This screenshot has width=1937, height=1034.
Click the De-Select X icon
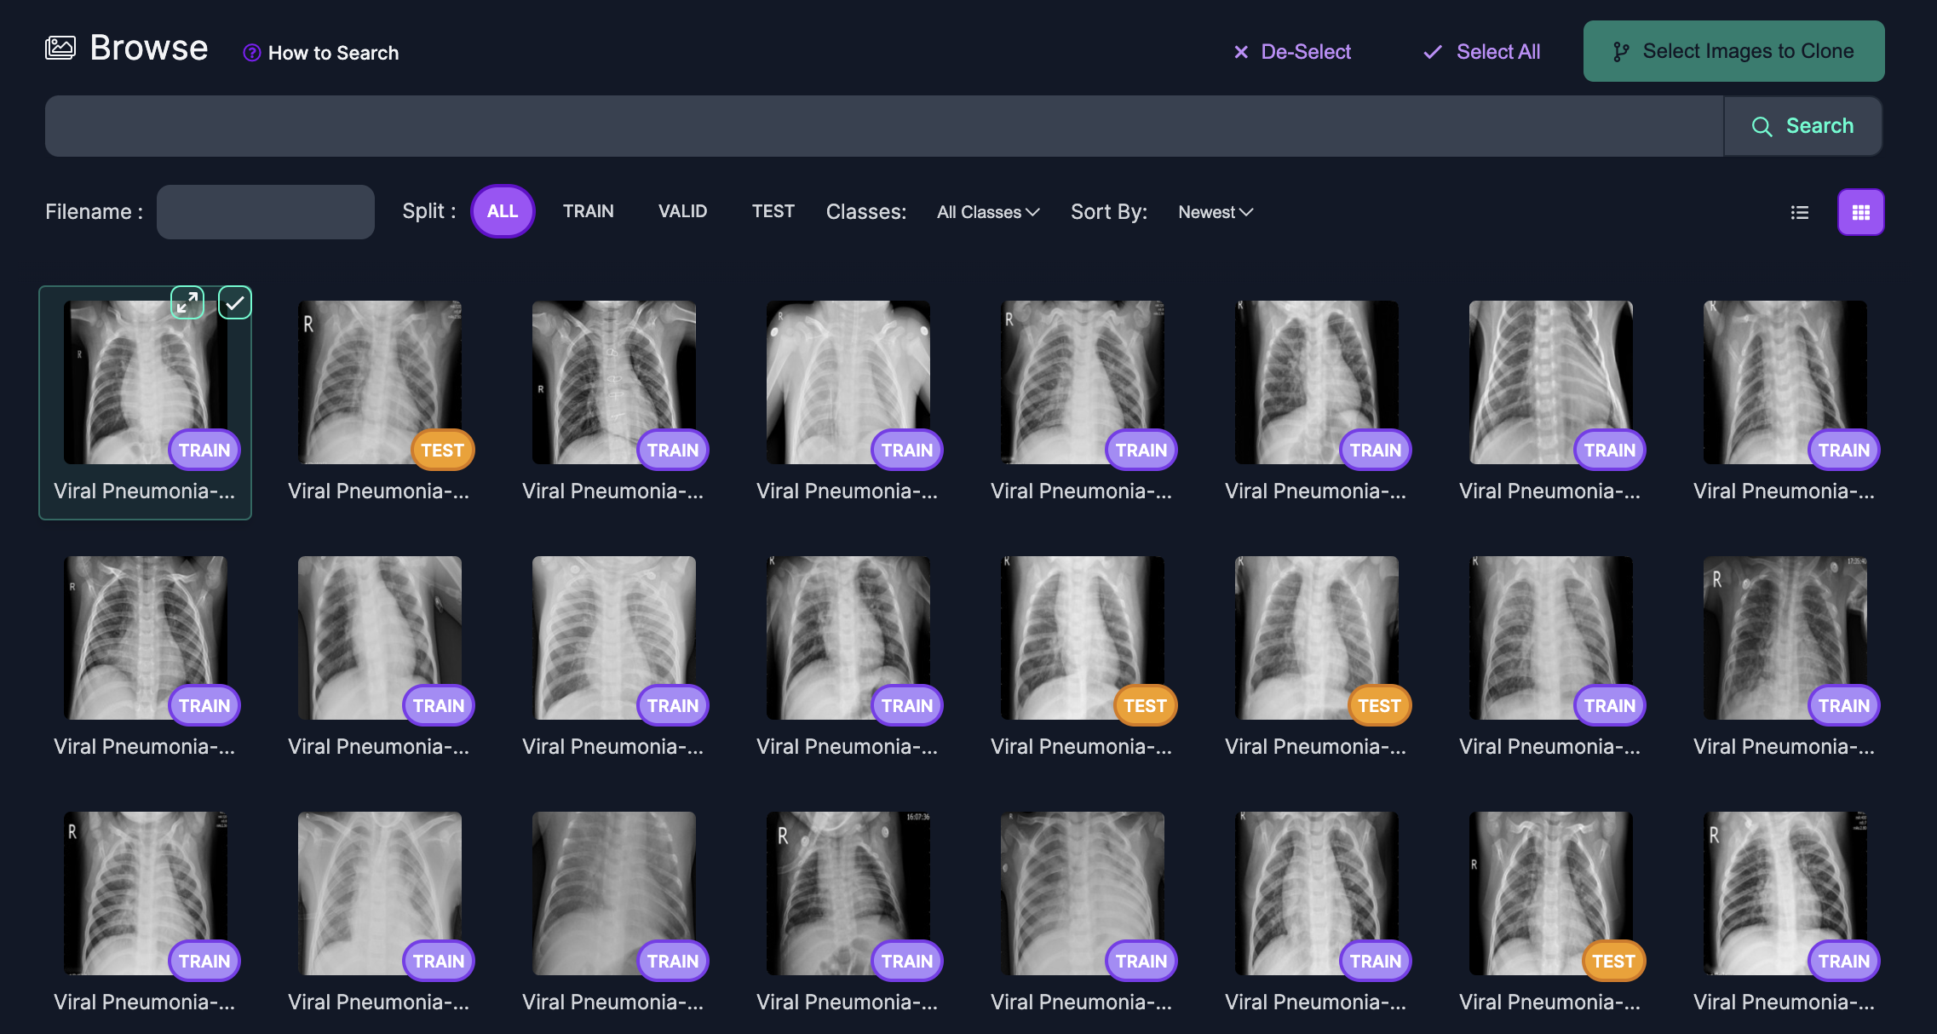(x=1241, y=52)
